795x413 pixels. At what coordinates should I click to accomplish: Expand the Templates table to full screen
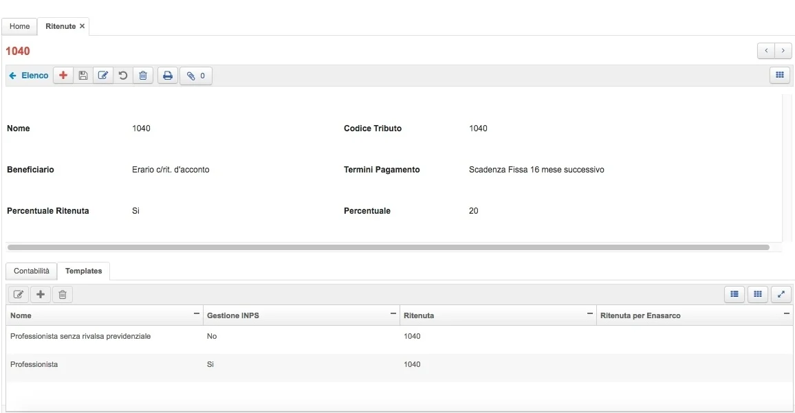781,294
